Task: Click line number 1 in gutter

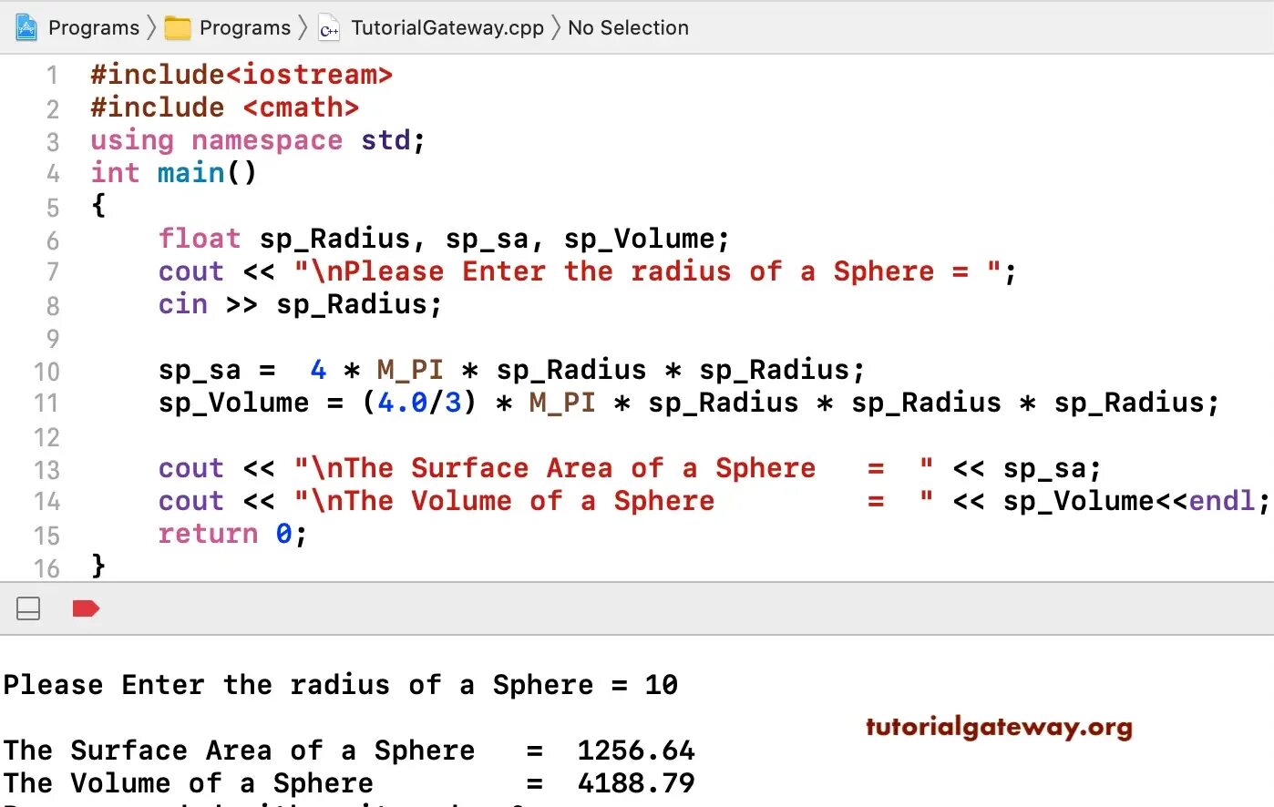Action: (x=52, y=76)
